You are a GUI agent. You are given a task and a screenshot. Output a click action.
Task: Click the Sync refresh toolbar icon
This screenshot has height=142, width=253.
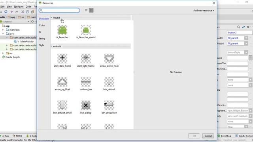[x=6, y=12]
